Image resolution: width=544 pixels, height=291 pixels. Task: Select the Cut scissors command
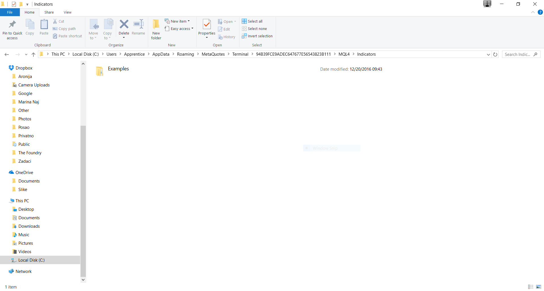[59, 21]
